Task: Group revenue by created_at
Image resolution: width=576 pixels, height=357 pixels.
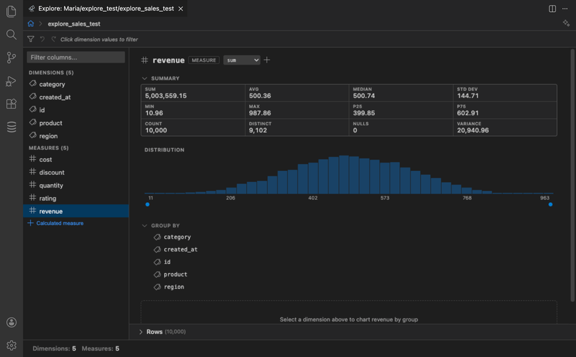Action: coord(175,249)
